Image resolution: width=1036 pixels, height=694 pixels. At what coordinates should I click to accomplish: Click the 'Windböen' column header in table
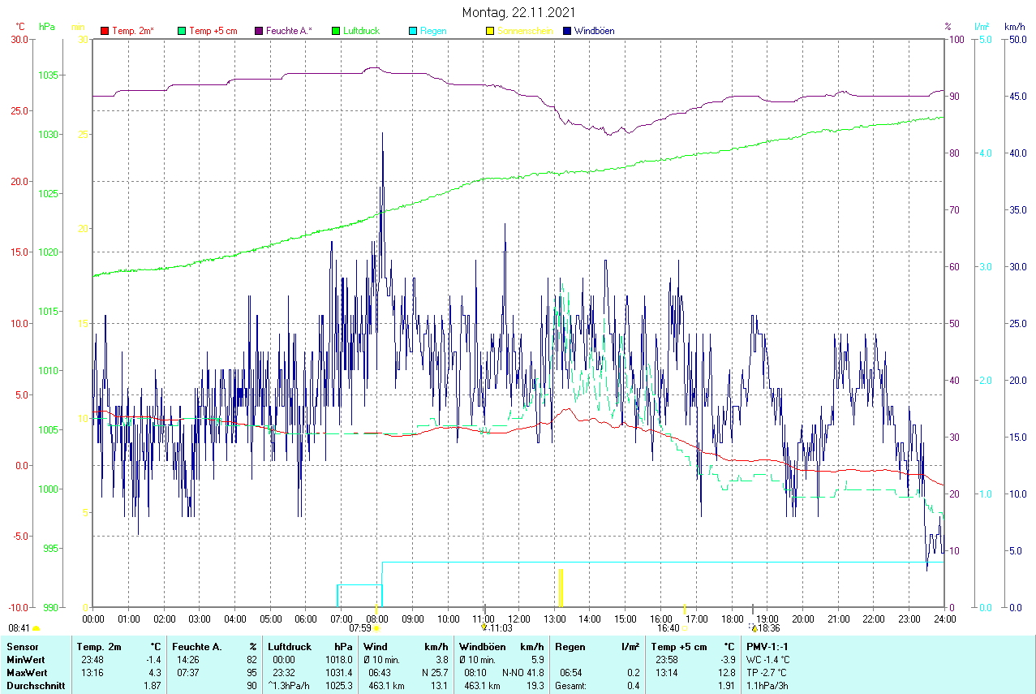point(481,647)
